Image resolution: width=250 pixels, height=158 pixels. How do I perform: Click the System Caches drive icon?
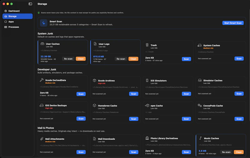[199, 45]
